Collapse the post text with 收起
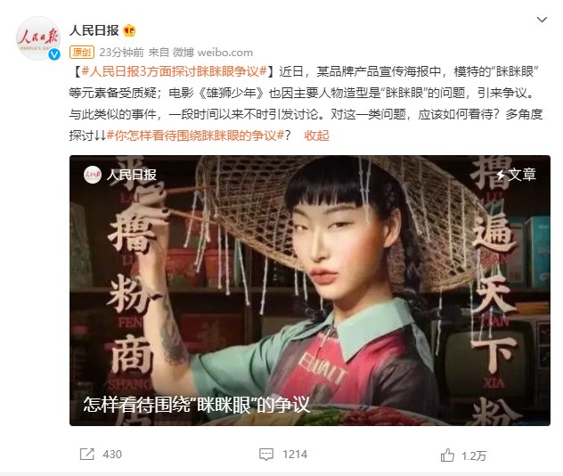Screen dimensions: 563x476 [x=316, y=135]
